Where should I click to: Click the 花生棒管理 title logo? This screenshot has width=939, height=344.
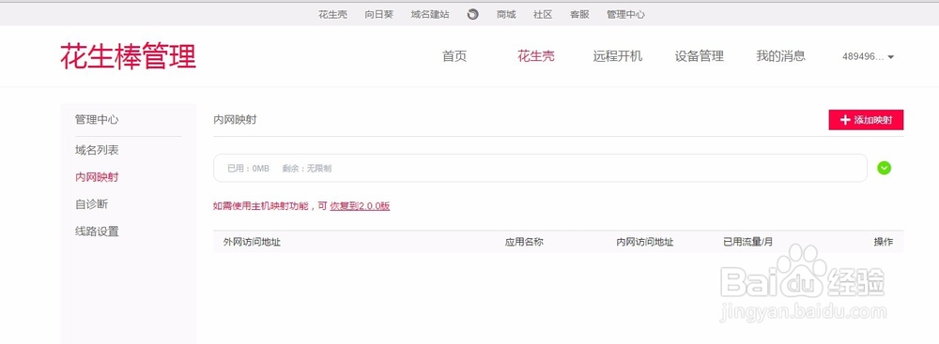(x=128, y=56)
